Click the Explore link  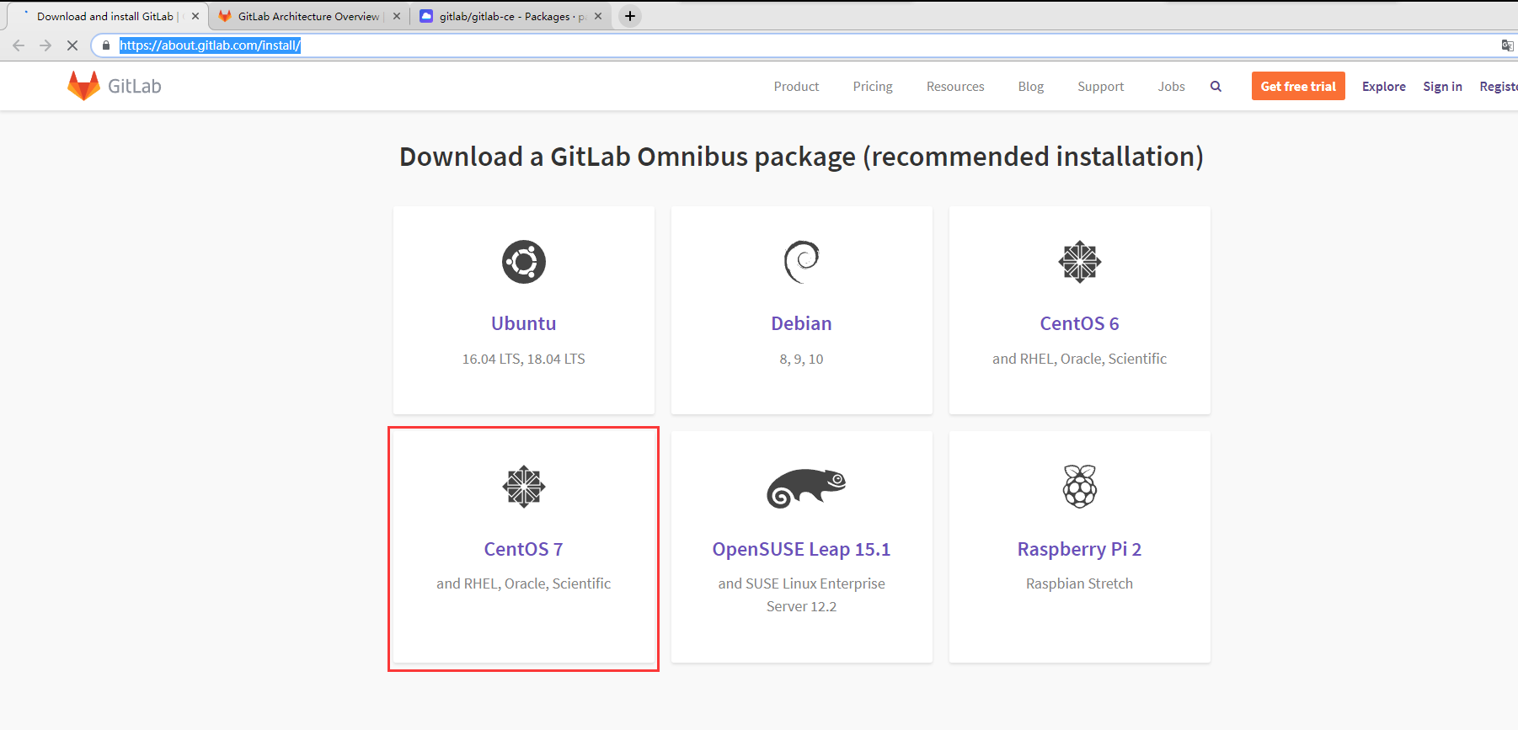coord(1384,86)
